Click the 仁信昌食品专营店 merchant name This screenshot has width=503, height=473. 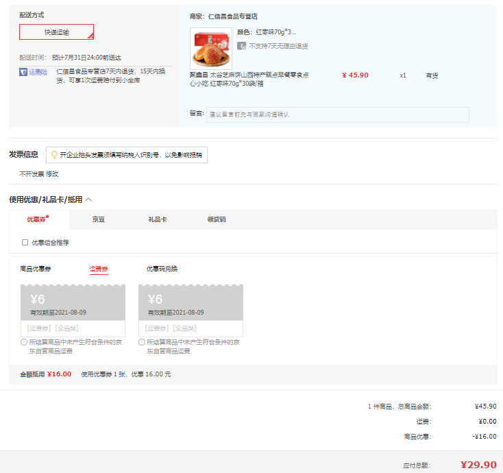[x=233, y=16]
